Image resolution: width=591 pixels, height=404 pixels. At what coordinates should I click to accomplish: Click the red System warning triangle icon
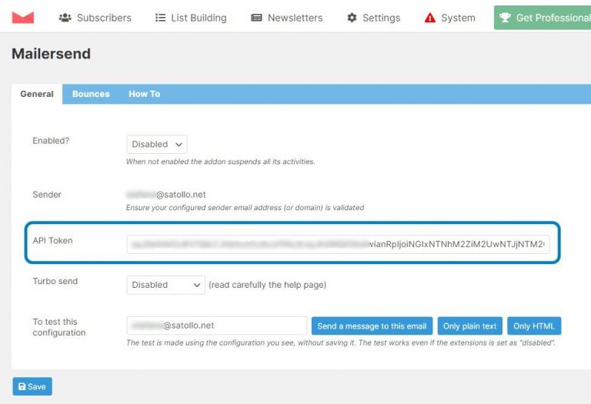pyautogui.click(x=429, y=18)
